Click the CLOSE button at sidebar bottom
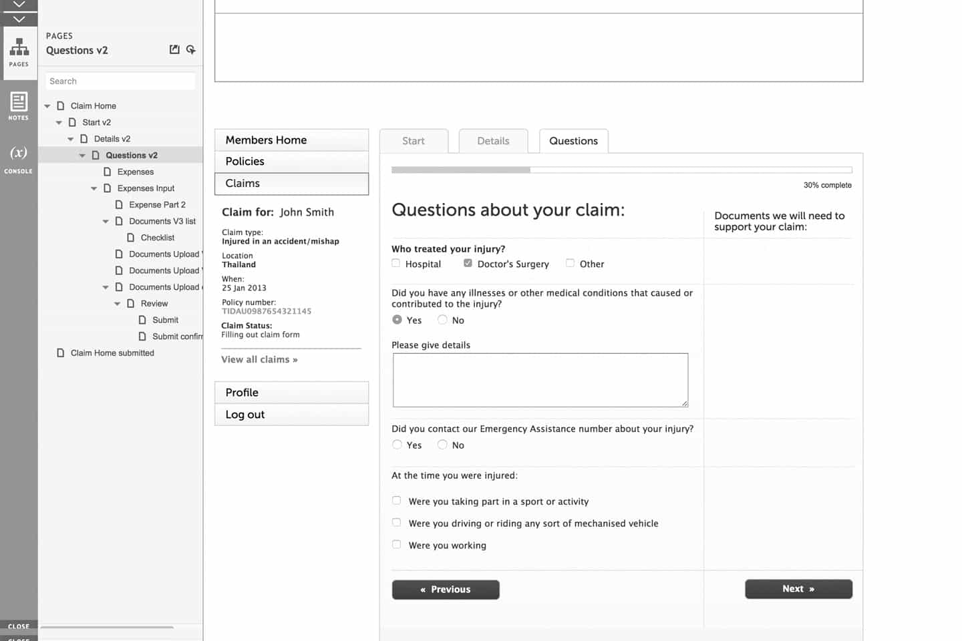 click(19, 626)
